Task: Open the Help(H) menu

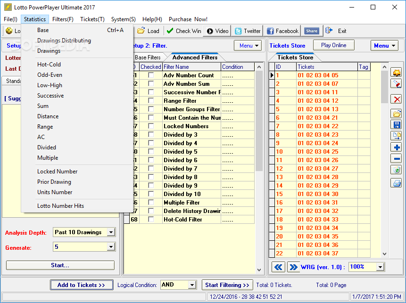Action: coord(152,19)
